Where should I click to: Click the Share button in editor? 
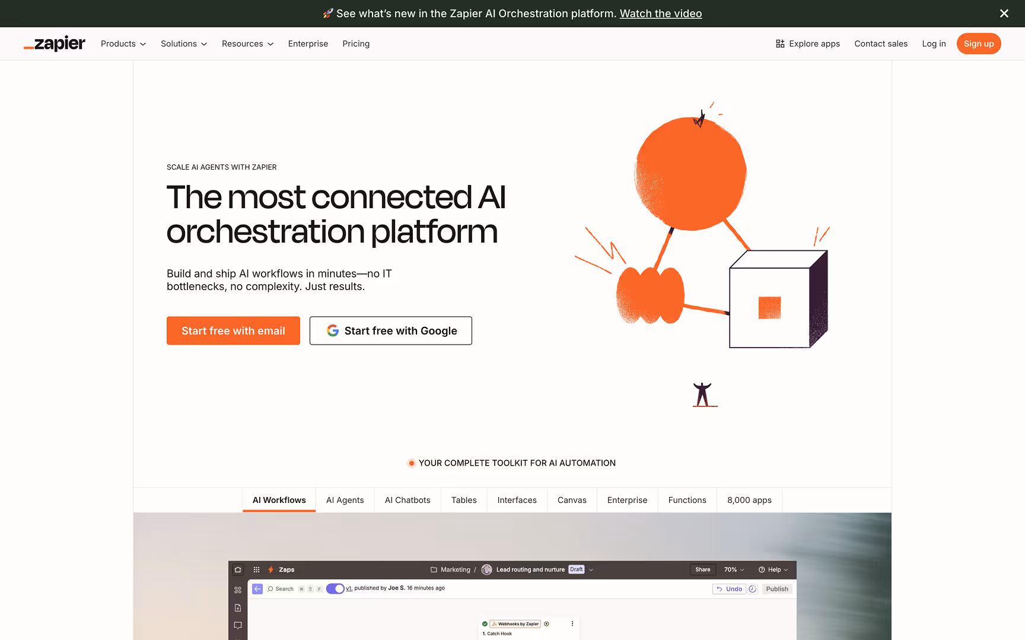point(703,569)
